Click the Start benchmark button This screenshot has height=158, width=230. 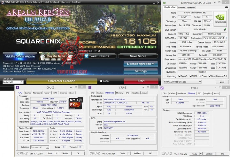[141, 81]
